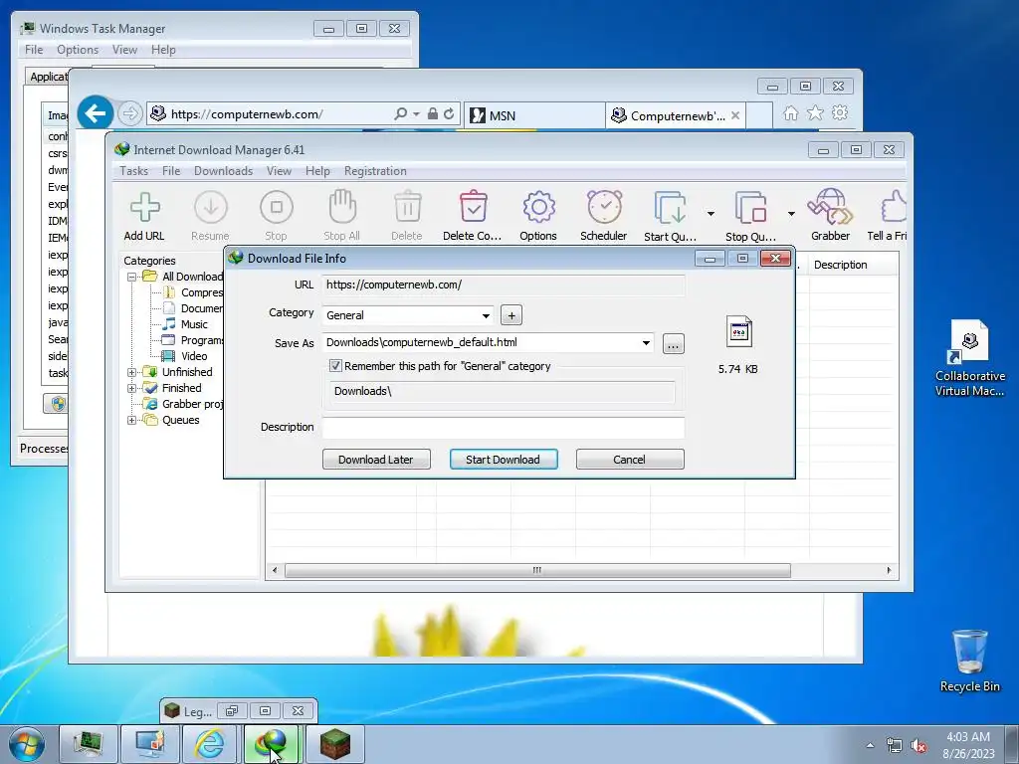Open the Recycle Bin desktop icon
1019x764 pixels.
coord(969,661)
